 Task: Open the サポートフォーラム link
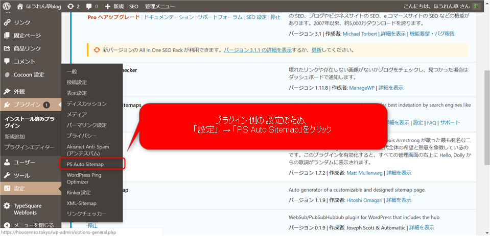coord(220,17)
